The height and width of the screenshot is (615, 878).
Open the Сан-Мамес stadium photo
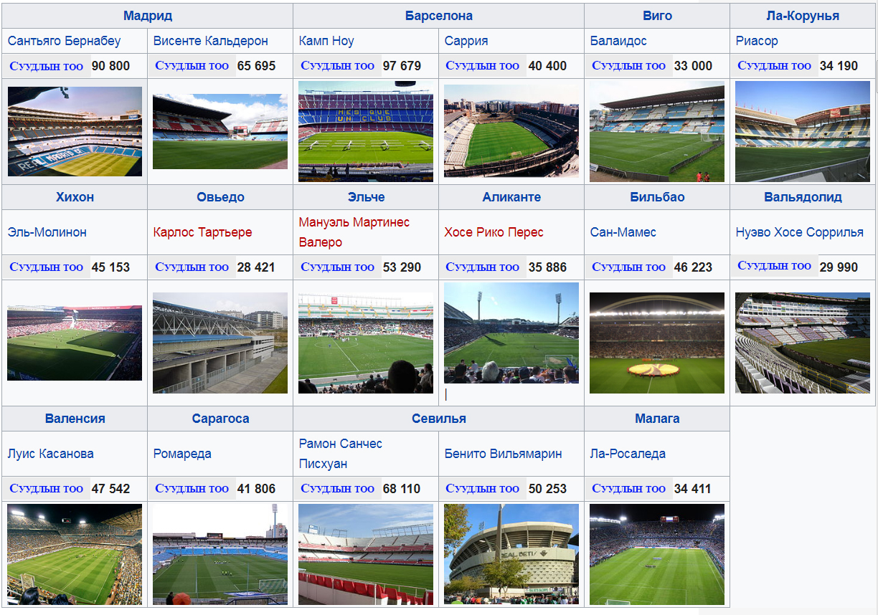[657, 343]
